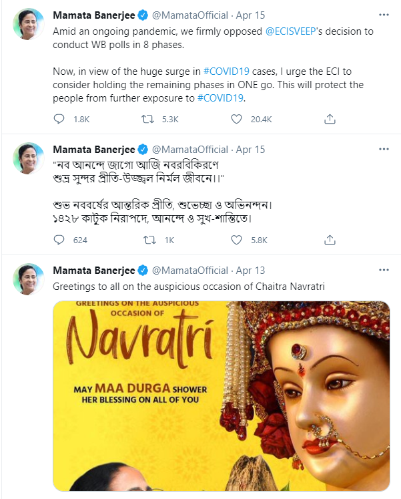Open the Apr 13 tweet timestamp
The height and width of the screenshot is (499, 401).
pos(250,270)
